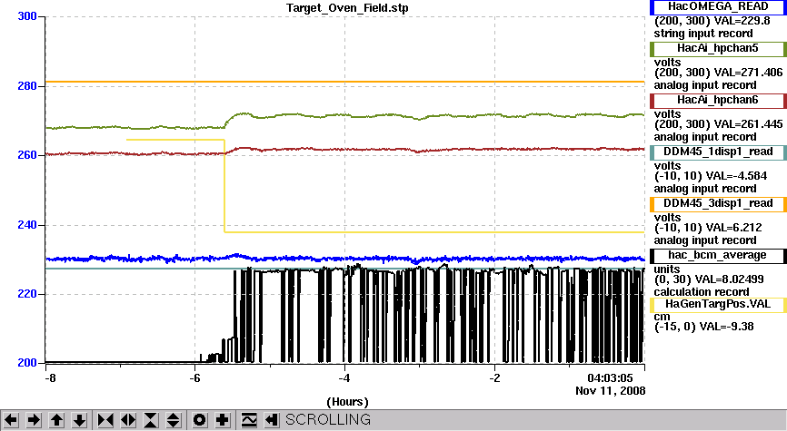Screen dimensions: 787x431
Task: Click the -2 x-axis tick label
Action: [x=494, y=377]
